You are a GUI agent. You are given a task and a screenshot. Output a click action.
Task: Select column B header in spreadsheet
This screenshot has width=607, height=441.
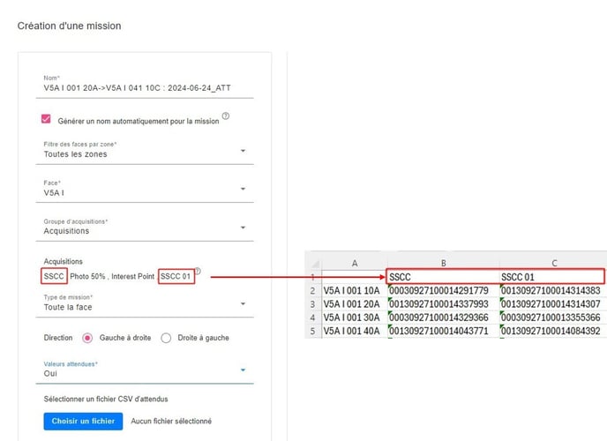point(441,262)
